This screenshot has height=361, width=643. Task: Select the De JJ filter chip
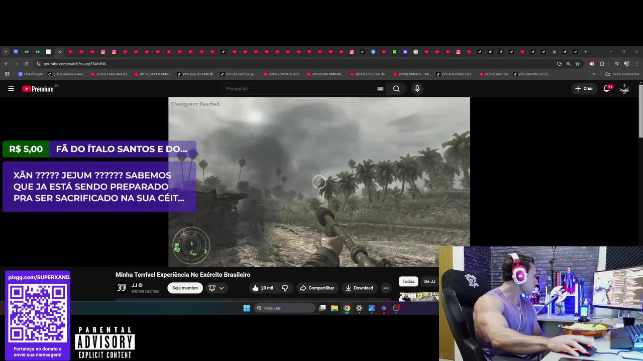coord(430,281)
